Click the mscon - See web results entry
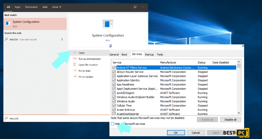 point(35,39)
